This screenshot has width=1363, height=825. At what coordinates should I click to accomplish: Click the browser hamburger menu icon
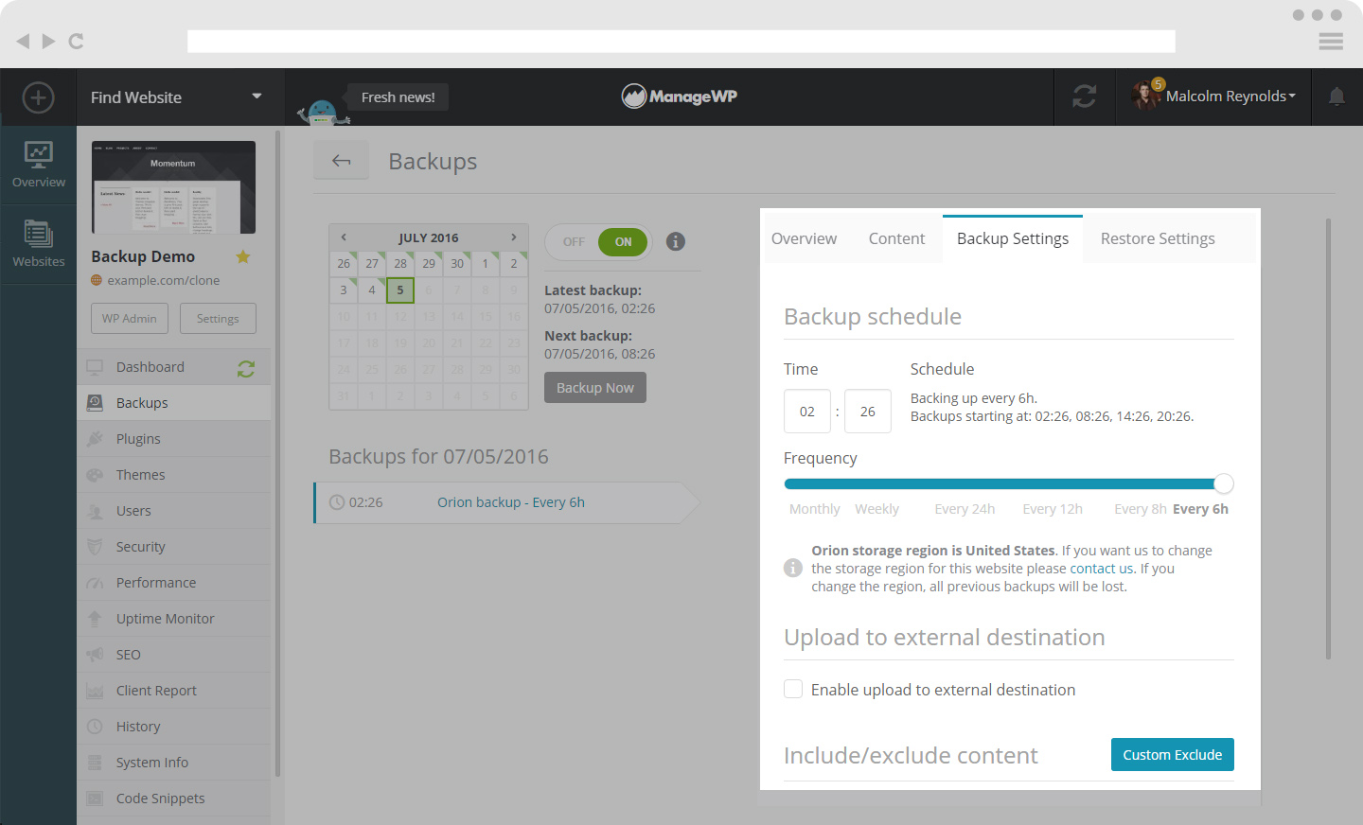pyautogui.click(x=1331, y=42)
